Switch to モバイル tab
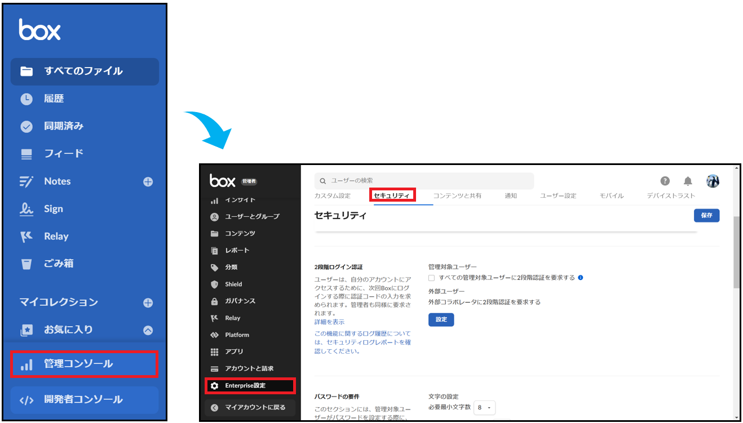Image resolution: width=743 pixels, height=423 pixels. click(x=612, y=196)
